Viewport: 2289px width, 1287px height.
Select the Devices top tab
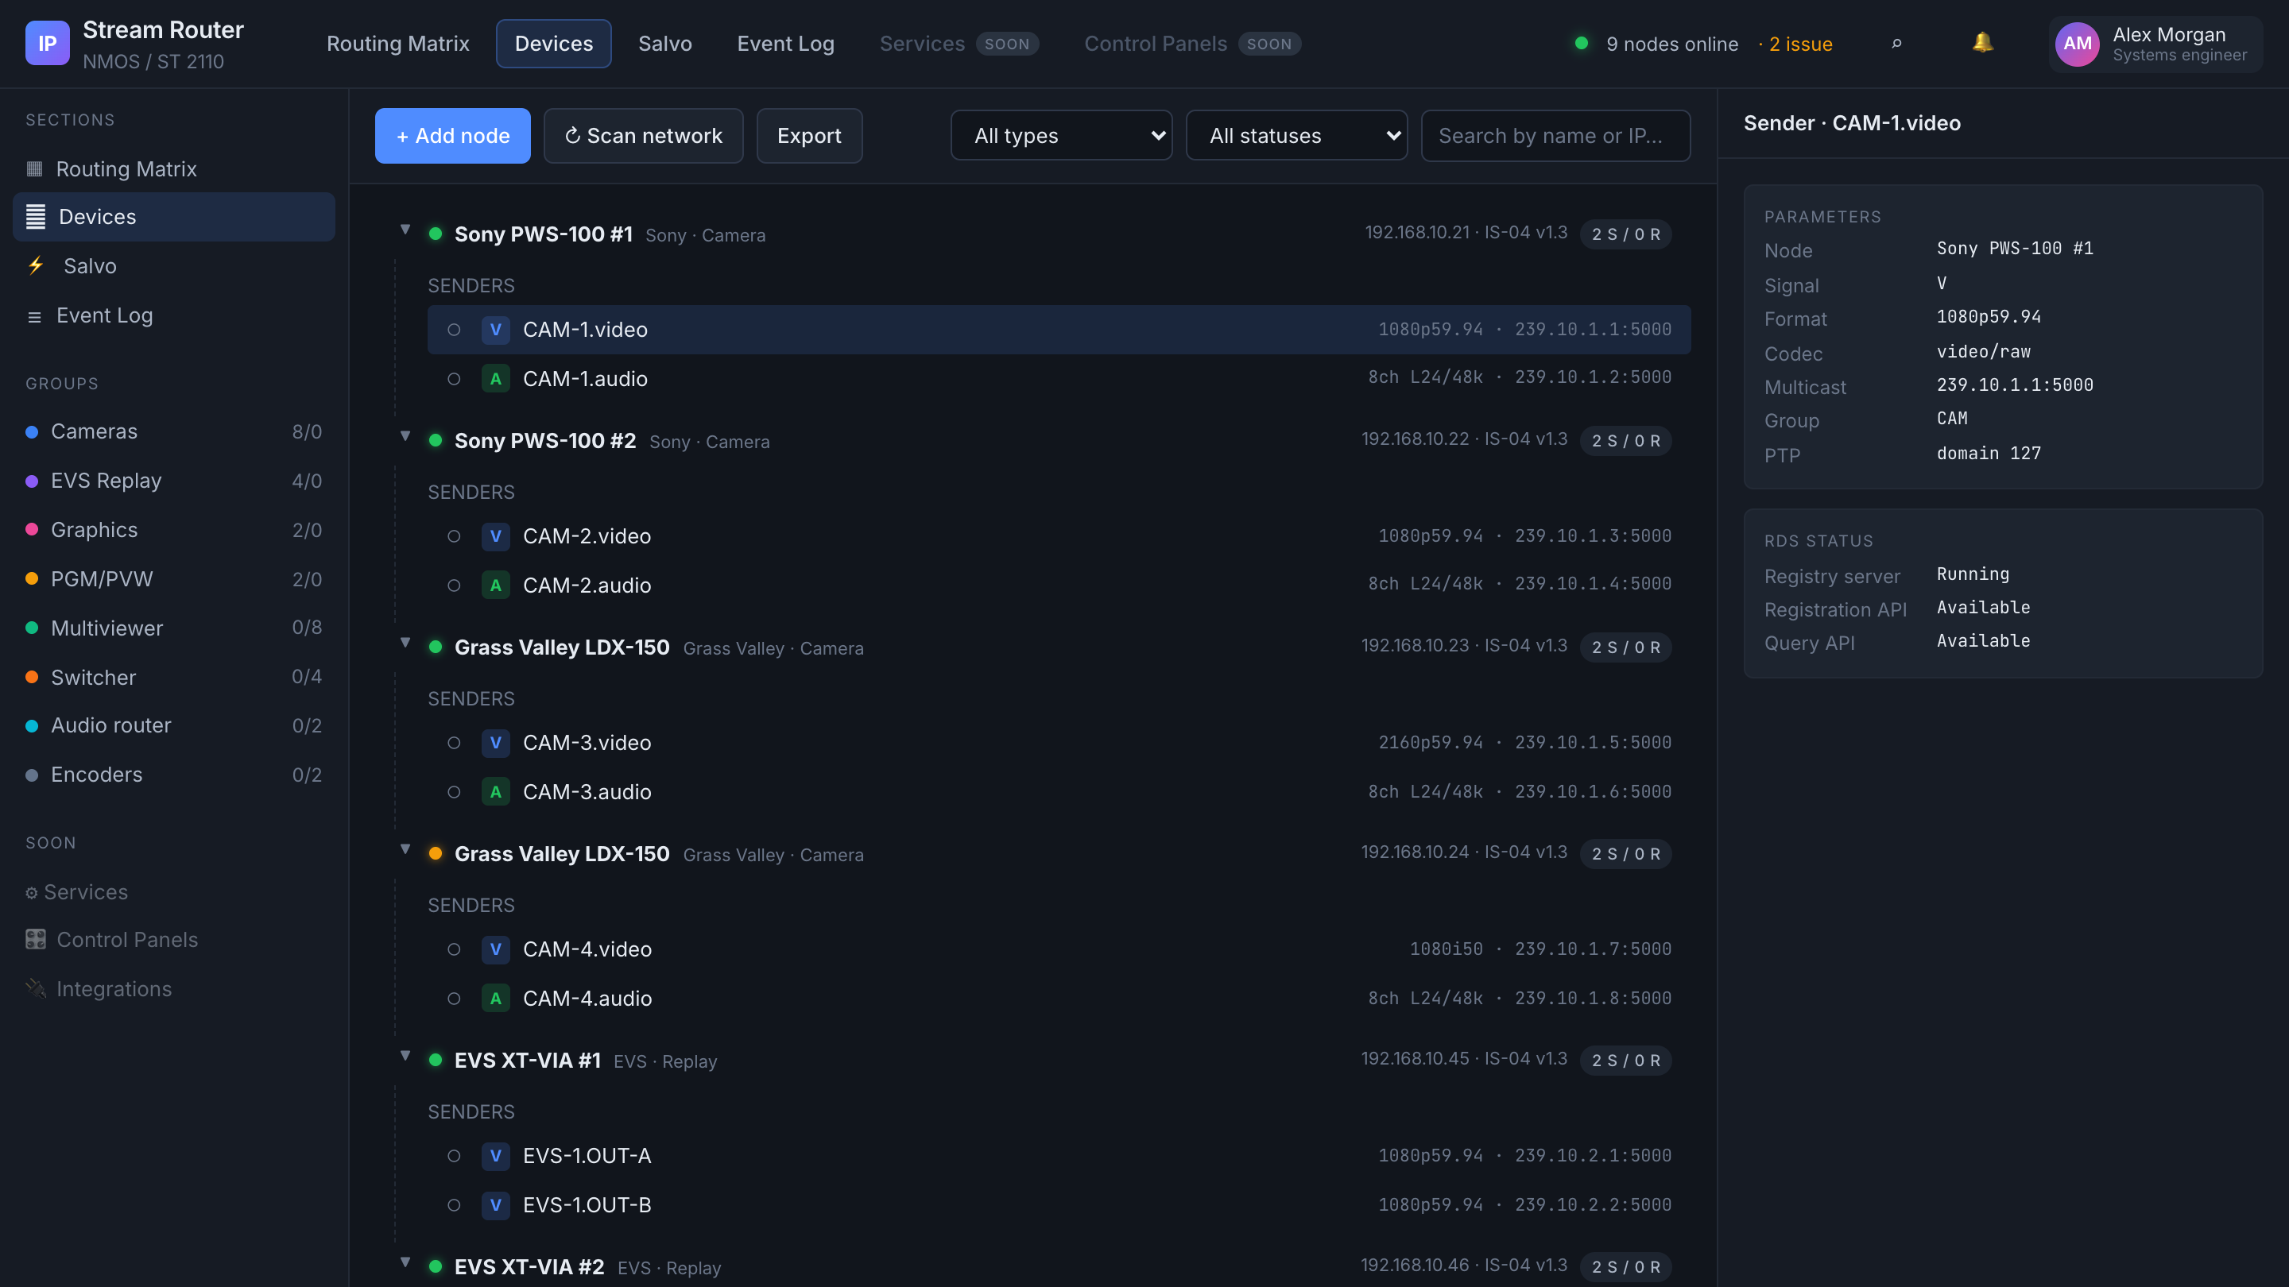click(554, 44)
